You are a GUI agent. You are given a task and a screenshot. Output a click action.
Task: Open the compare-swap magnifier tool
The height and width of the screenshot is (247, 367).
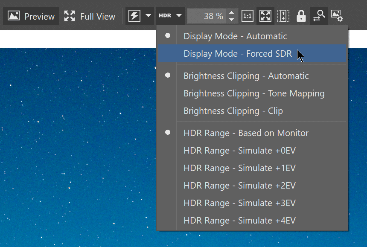click(x=319, y=16)
